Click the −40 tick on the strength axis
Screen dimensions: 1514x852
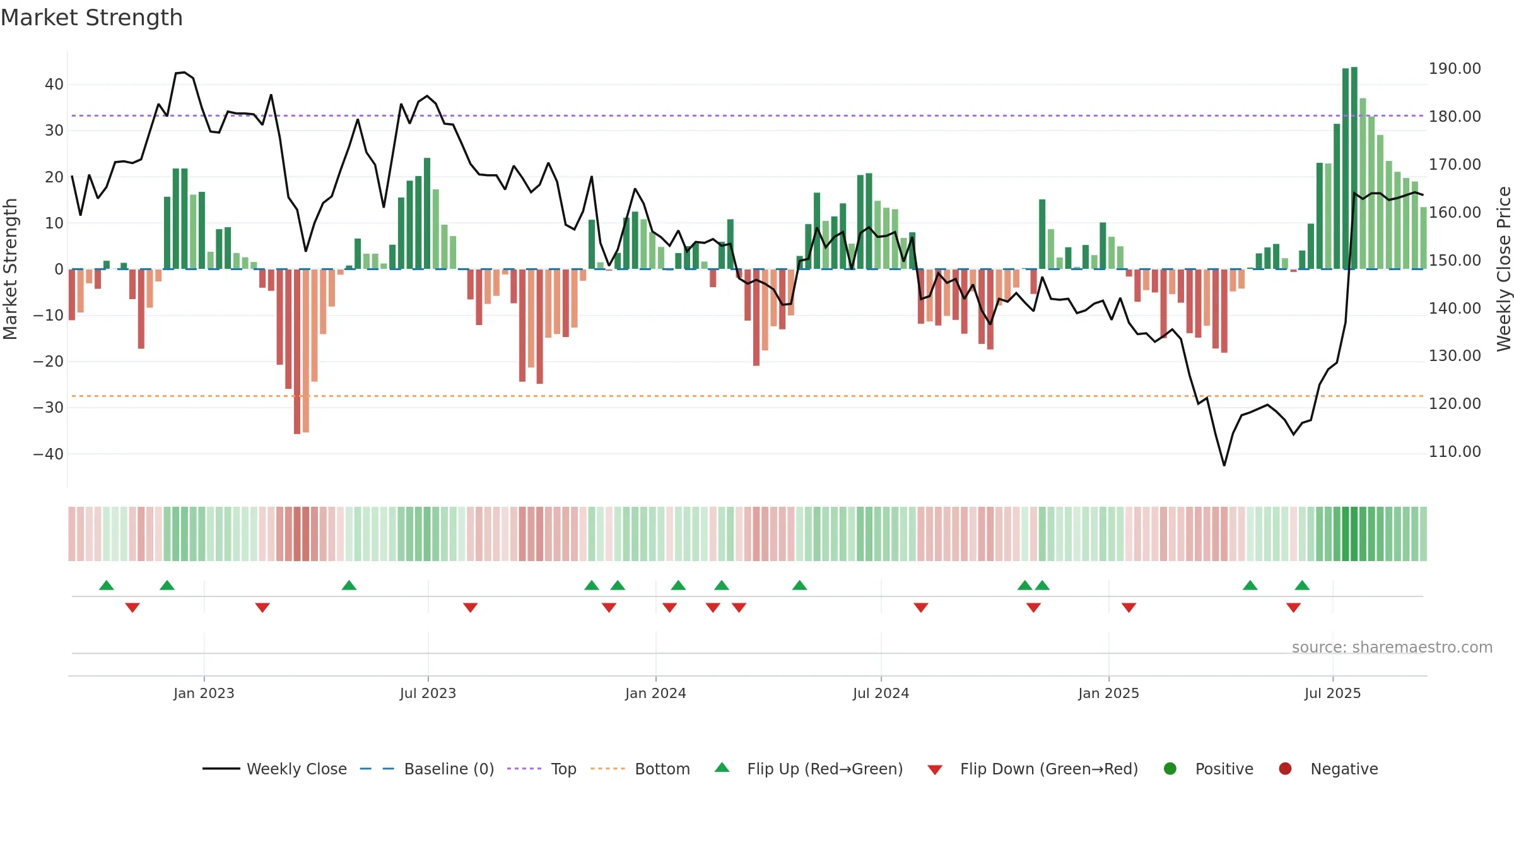pos(49,454)
